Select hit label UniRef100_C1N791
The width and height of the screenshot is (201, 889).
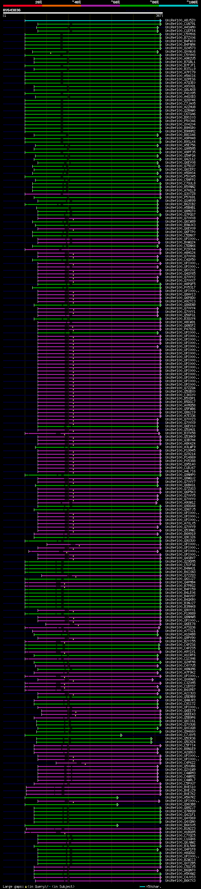pyautogui.click(x=180, y=24)
